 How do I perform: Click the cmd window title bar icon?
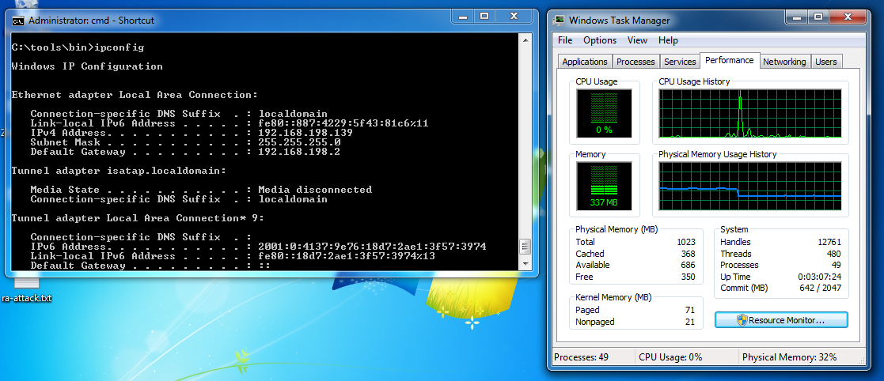click(18, 21)
